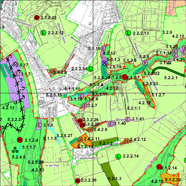The width and height of the screenshot is (186, 186).
Task: Click the street name Erbecksfeld
Action: [x=110, y=23]
